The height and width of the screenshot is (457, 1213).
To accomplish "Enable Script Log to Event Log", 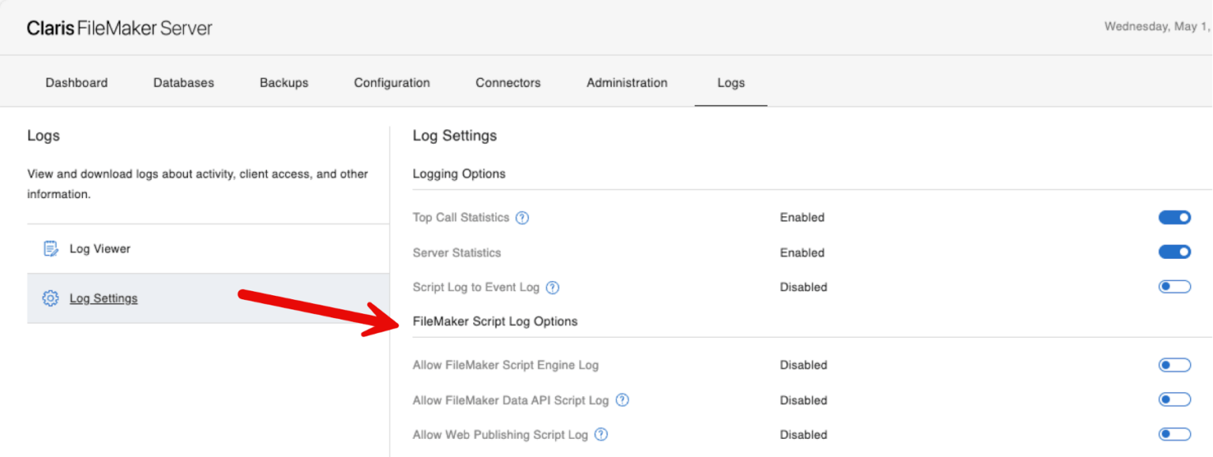I will point(1174,286).
